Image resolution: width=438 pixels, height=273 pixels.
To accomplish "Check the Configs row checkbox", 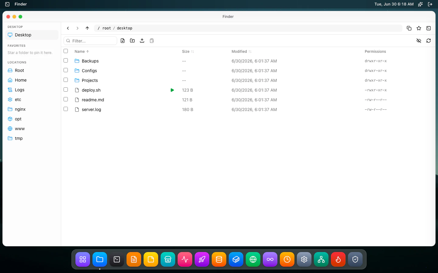I will coord(66,70).
